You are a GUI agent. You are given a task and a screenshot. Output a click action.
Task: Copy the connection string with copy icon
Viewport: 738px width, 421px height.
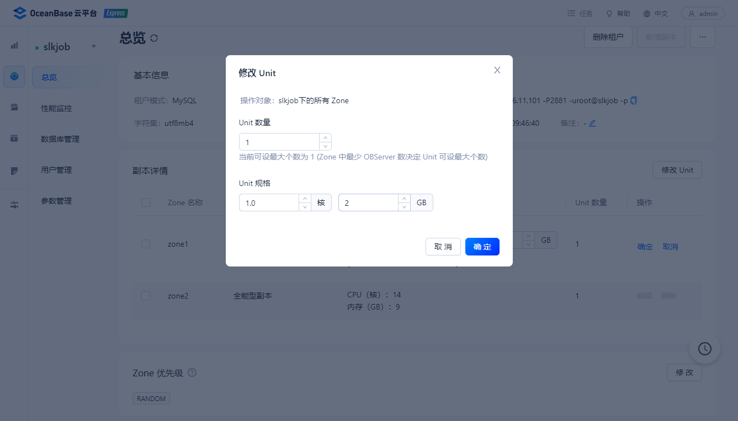(x=634, y=100)
